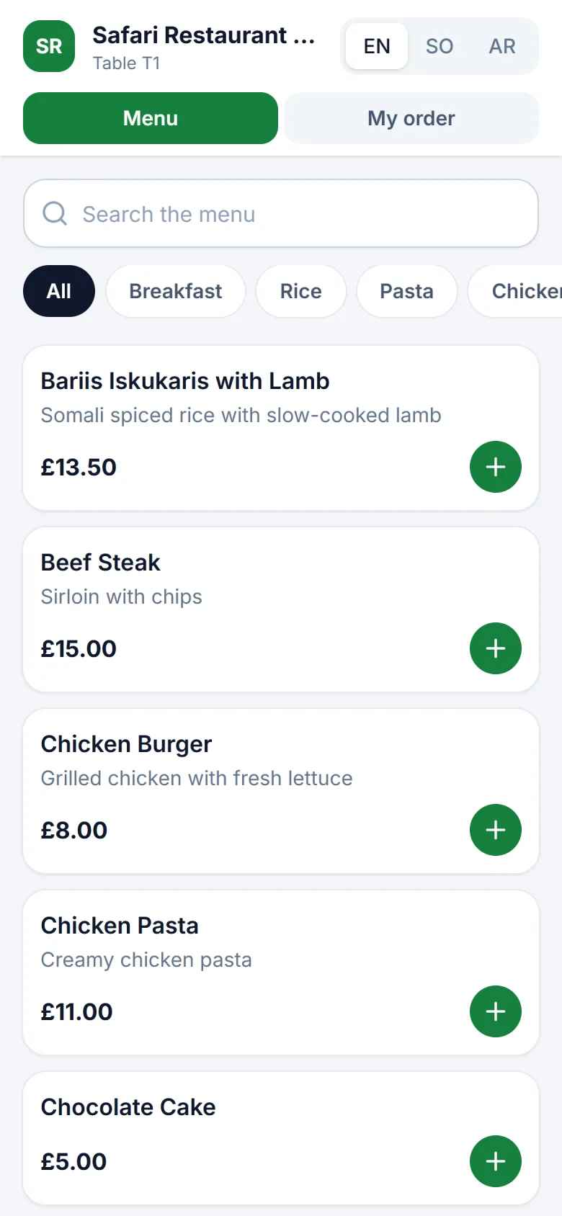The image size is (562, 1216).
Task: Open the Beef Steak item title
Action: 100,563
